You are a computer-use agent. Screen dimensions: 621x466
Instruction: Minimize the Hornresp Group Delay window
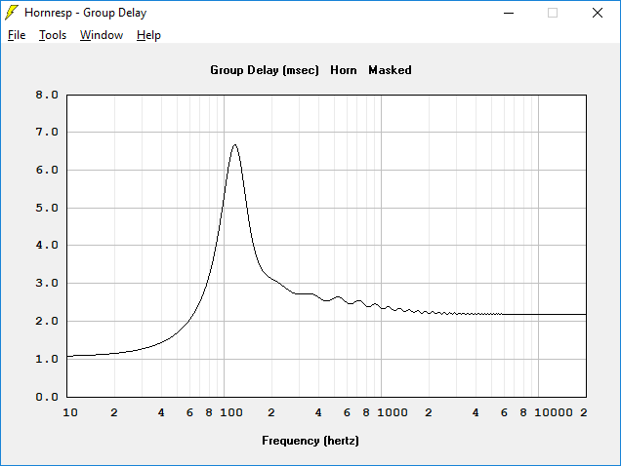(x=509, y=13)
